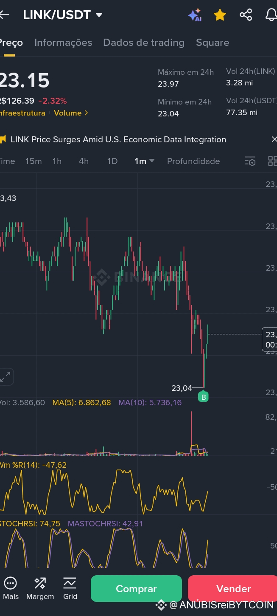Viewport: 277px width, 616px height.
Task: Tap the -2.32% price change
Action: coord(53,101)
